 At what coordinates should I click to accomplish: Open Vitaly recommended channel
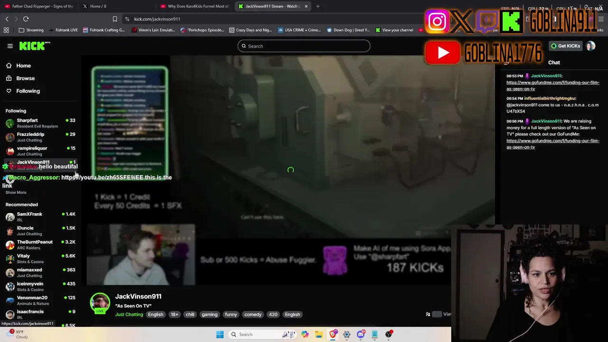click(40, 258)
